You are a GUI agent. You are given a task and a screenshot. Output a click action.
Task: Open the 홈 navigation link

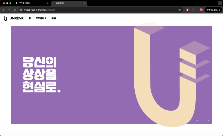coord(30,18)
